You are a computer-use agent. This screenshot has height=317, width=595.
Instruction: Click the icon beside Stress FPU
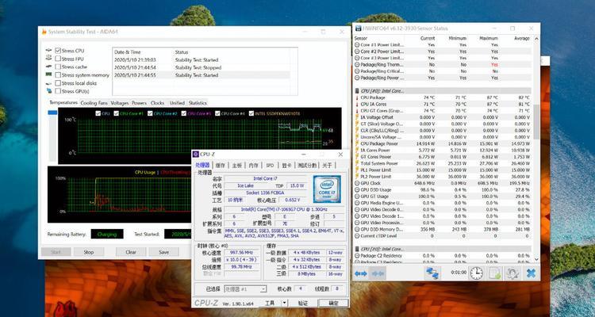tap(48, 59)
